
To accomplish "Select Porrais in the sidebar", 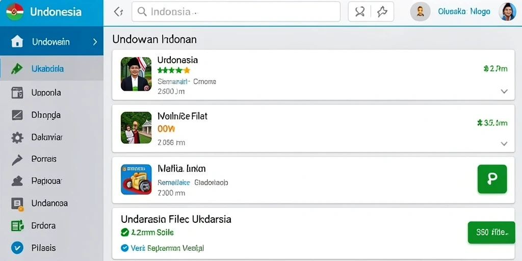I will [44, 159].
